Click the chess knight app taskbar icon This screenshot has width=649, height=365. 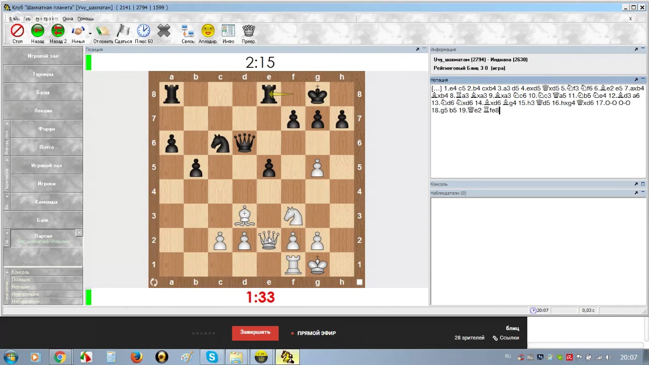tap(287, 357)
